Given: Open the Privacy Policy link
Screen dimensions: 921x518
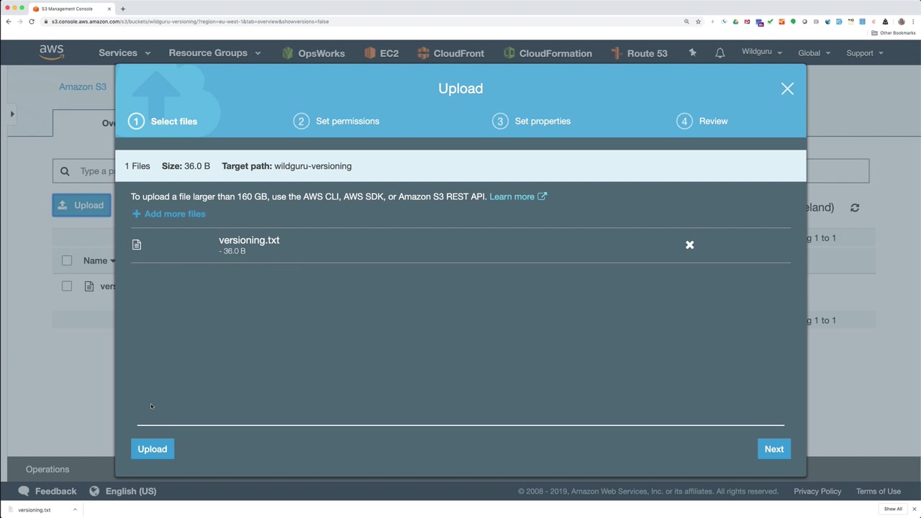Looking at the screenshot, I should pyautogui.click(x=817, y=491).
